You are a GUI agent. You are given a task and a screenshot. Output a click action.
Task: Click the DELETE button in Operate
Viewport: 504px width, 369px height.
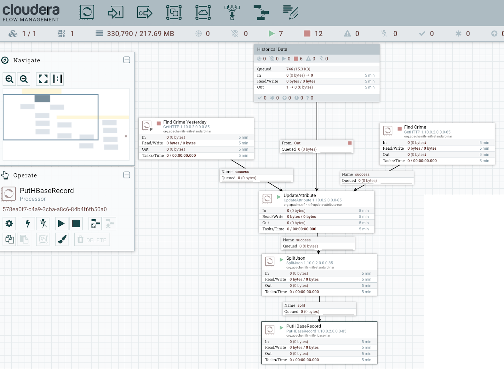pyautogui.click(x=92, y=239)
